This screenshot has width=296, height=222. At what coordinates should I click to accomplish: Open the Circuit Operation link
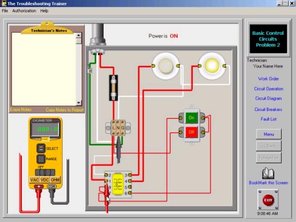tap(268, 89)
